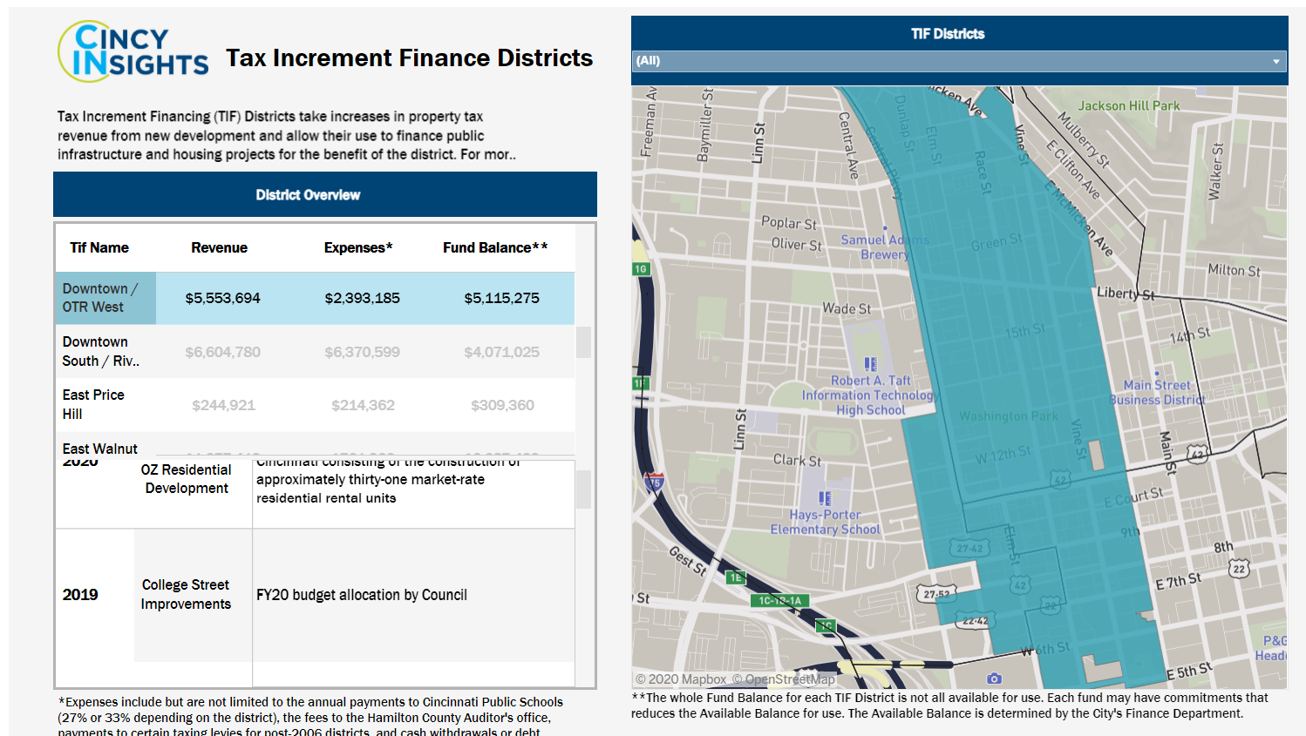
Task: Click the E Court St map label
Action: pos(1133,497)
